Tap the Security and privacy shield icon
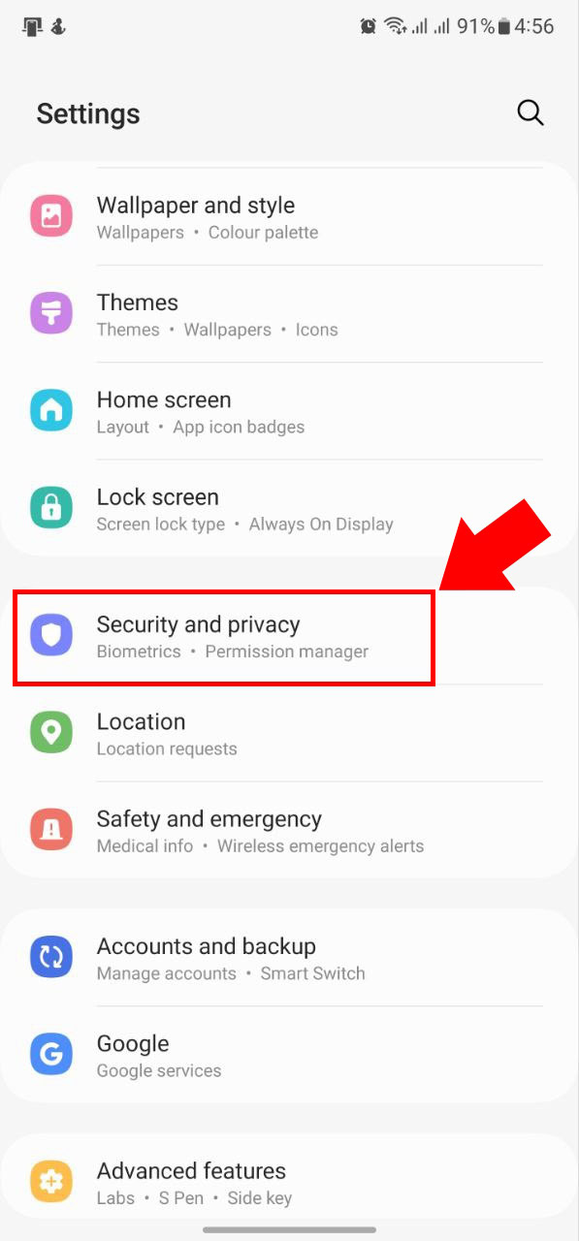Screen dimensions: 579x1241 coord(51,636)
